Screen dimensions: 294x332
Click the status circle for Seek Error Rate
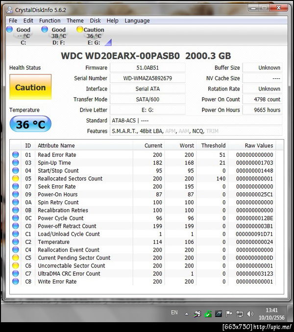[16, 187]
